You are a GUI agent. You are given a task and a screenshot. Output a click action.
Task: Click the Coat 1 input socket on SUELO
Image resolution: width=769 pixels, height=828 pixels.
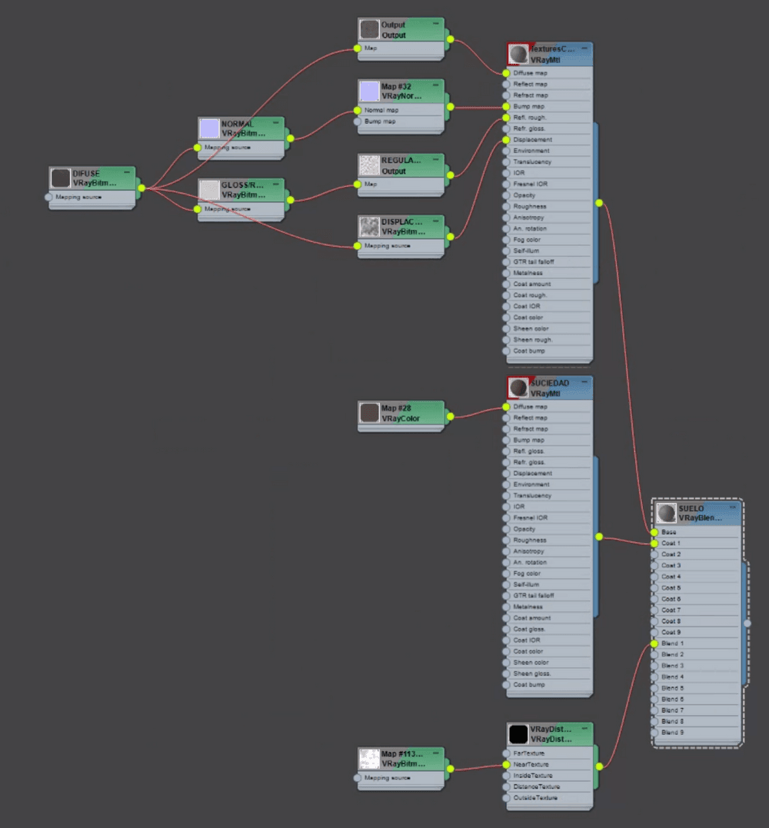(x=654, y=544)
